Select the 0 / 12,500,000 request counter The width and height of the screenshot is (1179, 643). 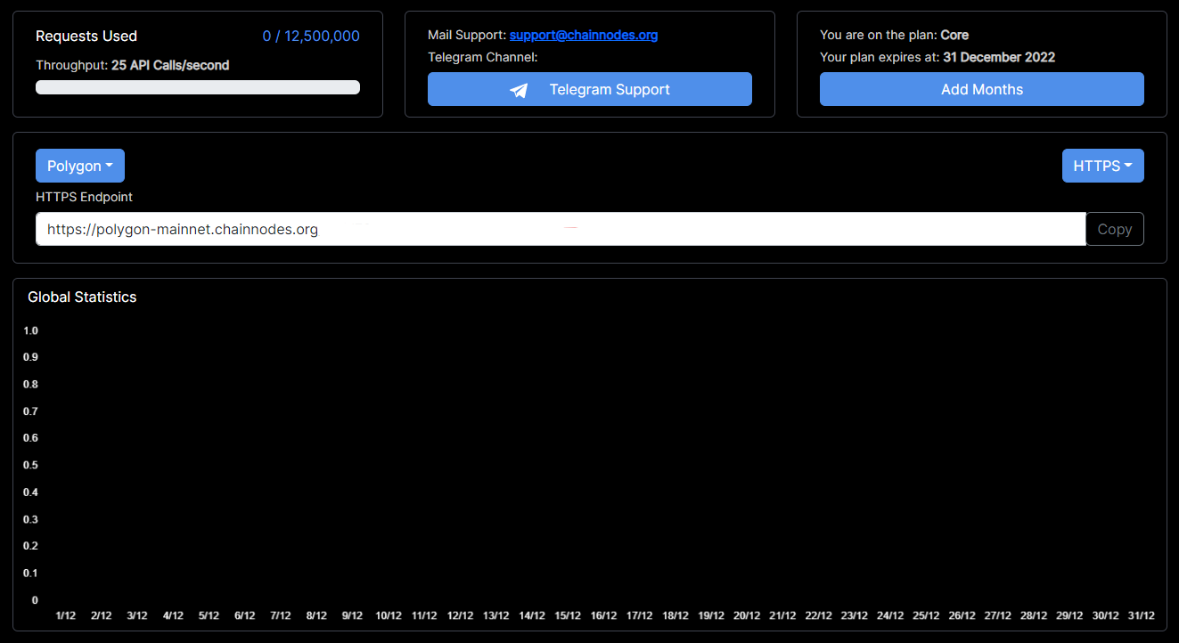point(311,37)
